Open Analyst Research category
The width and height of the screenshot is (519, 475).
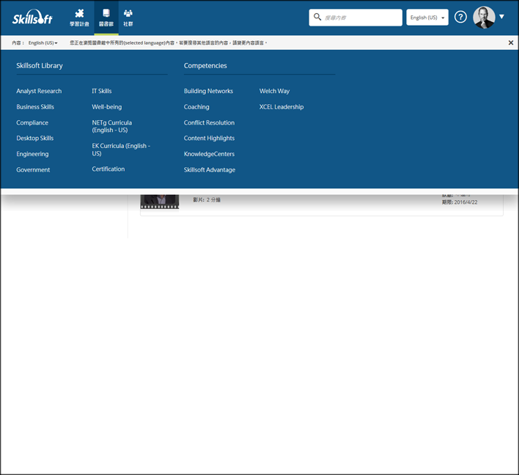click(x=39, y=91)
